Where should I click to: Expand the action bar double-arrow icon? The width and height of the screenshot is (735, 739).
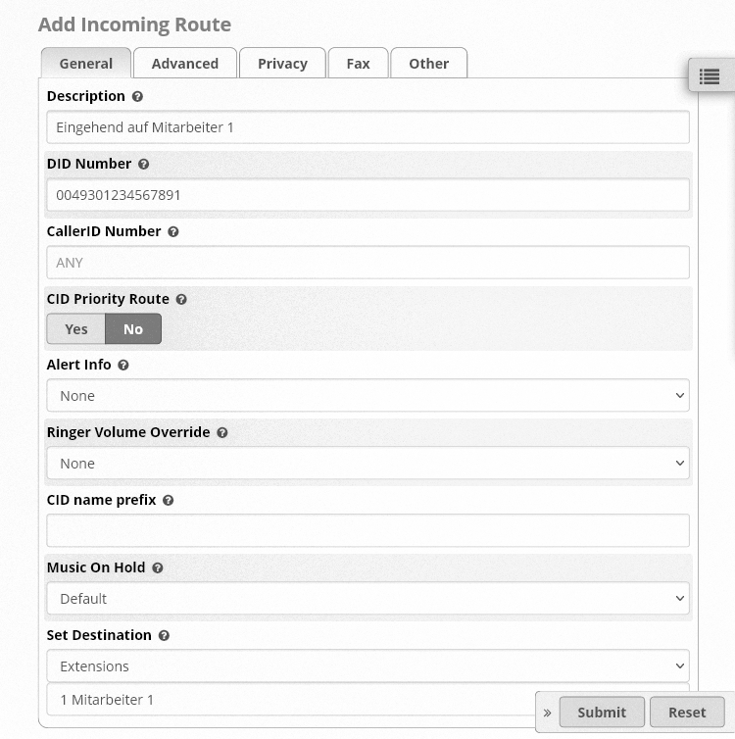coord(547,713)
